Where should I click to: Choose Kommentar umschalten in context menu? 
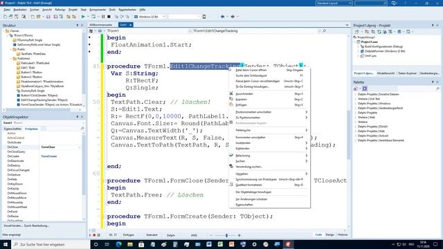pyautogui.click(x=251, y=137)
